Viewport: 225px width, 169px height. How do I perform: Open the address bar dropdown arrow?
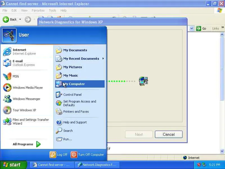point(192,28)
